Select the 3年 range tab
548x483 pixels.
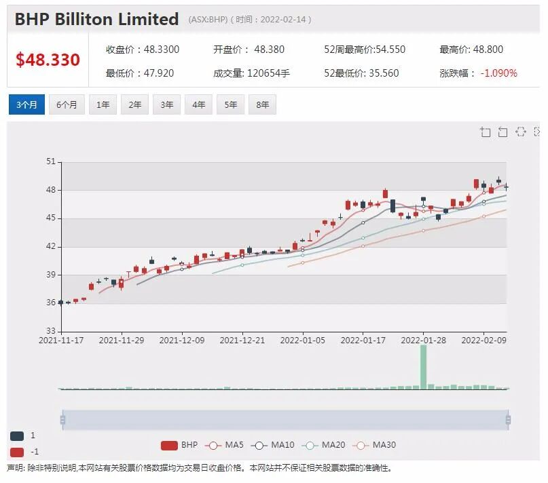pos(166,104)
